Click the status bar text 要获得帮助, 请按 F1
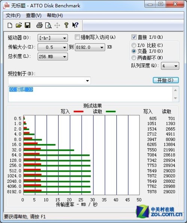Viewport: 187px width, 223px height. 25,217
